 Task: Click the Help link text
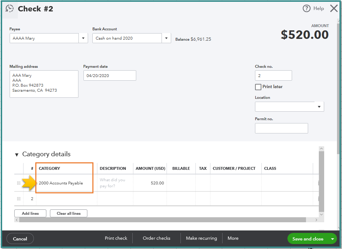318,9
